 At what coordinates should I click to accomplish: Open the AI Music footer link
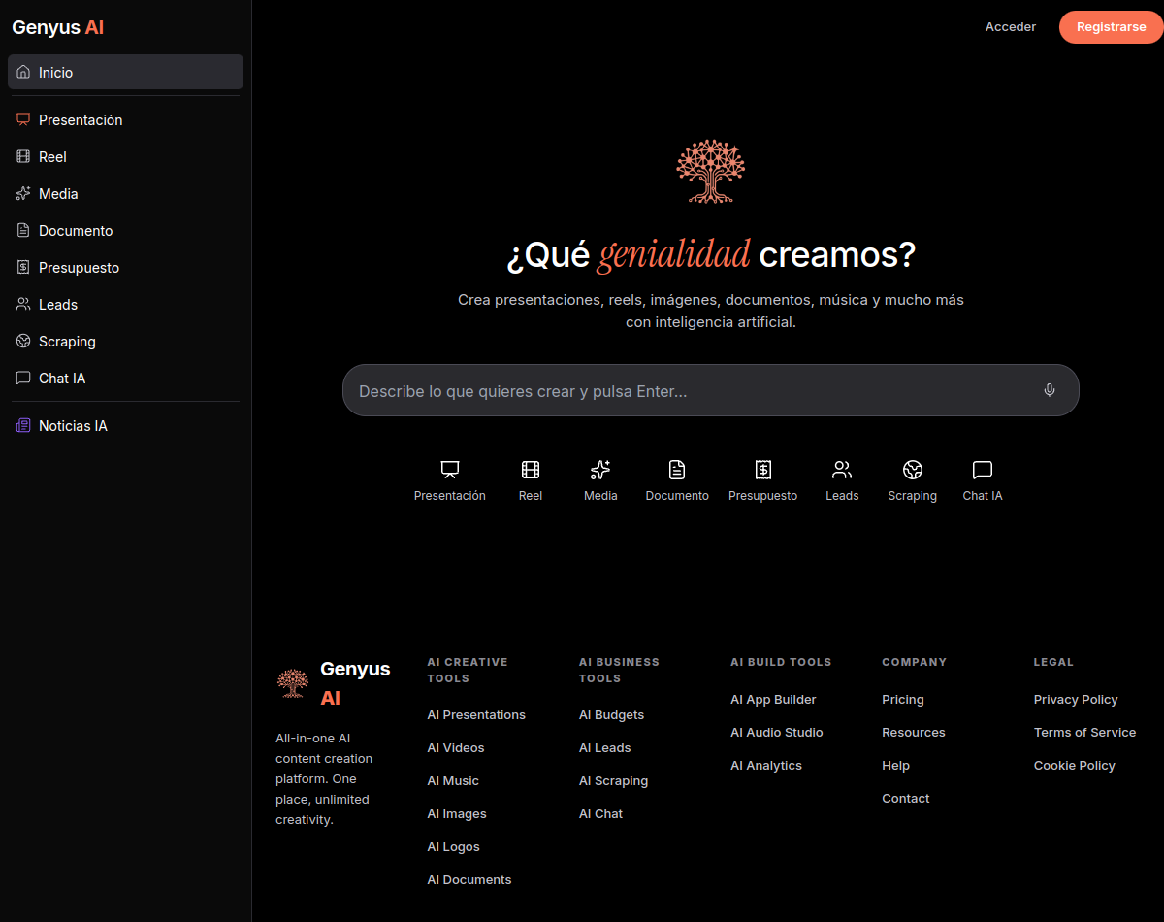coord(453,781)
